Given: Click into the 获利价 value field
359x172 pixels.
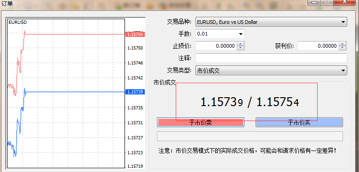Looking at the screenshot, I should click(318, 46).
